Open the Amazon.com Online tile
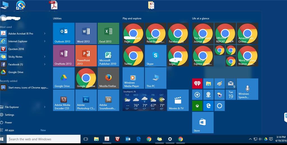The width and height of the screenshot is (287, 145). point(247,34)
